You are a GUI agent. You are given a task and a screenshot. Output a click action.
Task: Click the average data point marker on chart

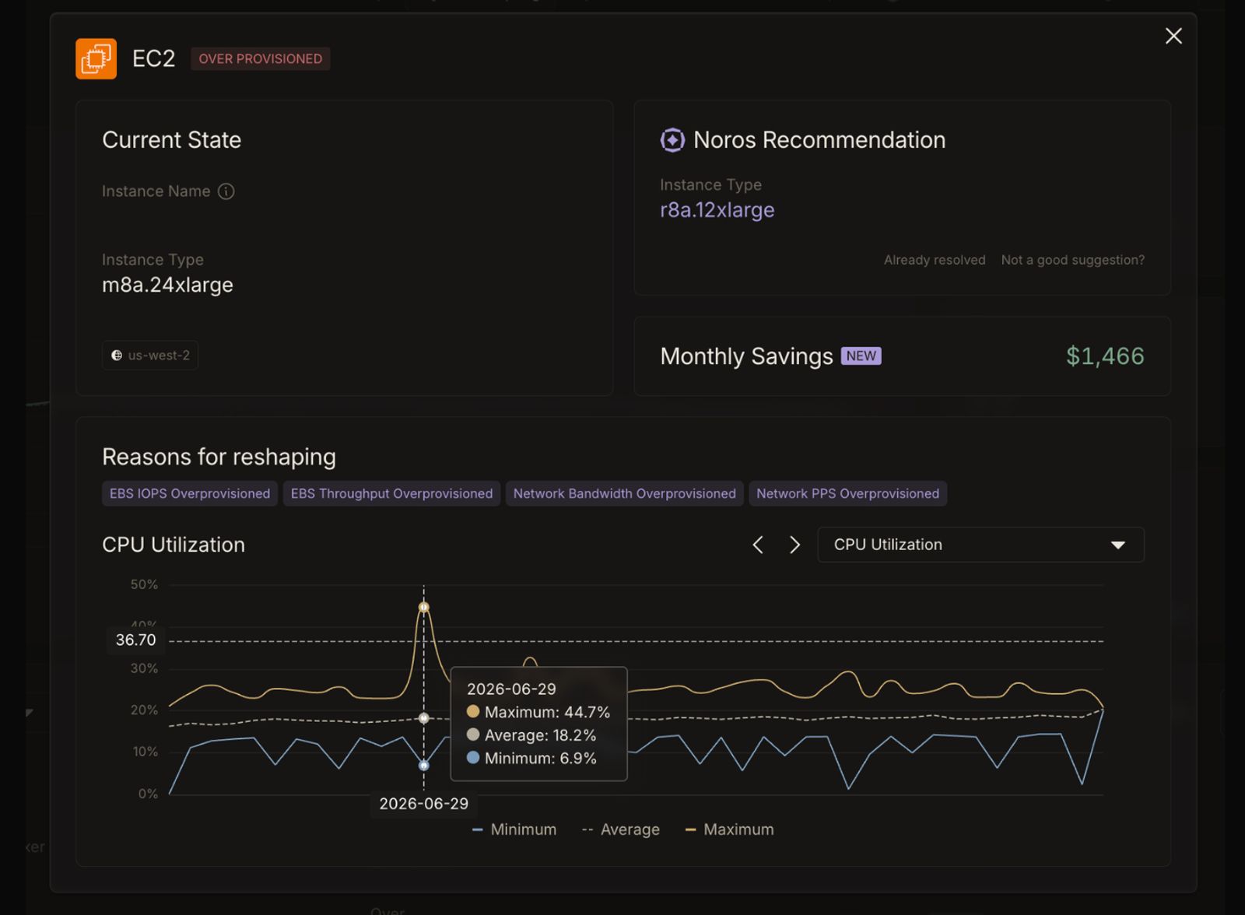point(424,718)
